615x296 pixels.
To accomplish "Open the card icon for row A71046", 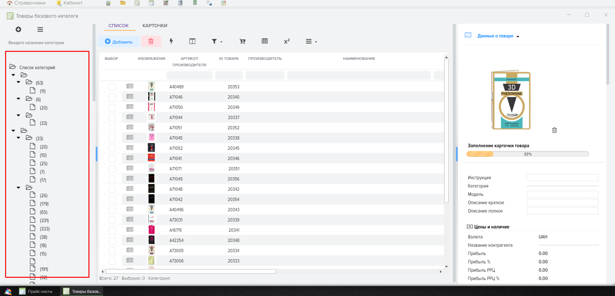I will pyautogui.click(x=130, y=96).
